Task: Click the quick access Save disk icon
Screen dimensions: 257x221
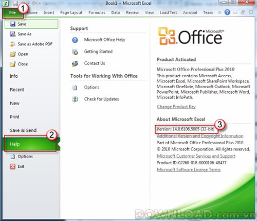Action: click(15, 3)
